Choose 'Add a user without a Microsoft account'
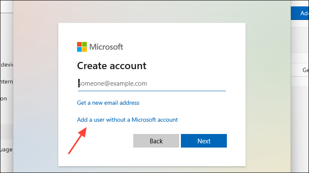Viewport: 309px width, 173px height. point(127,120)
